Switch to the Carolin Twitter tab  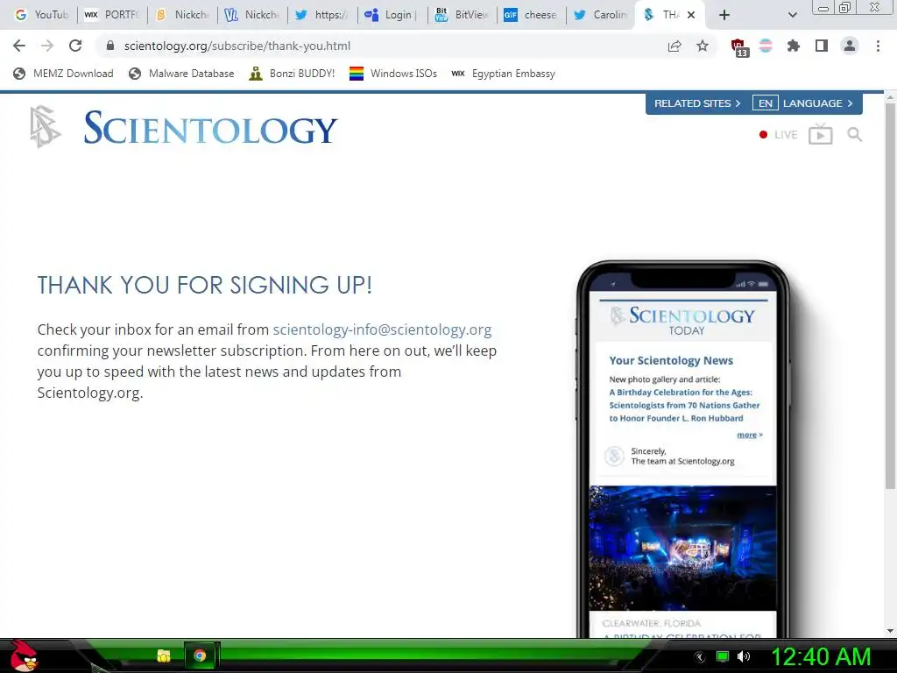click(602, 15)
